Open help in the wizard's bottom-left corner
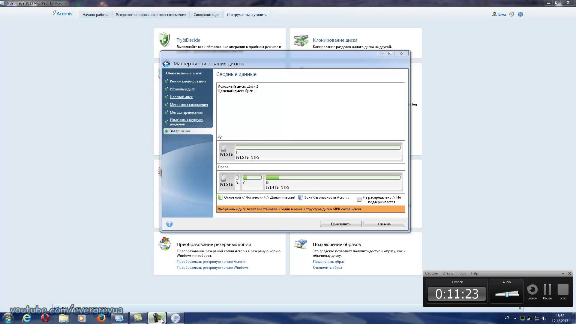Image resolution: width=576 pixels, height=324 pixels. [169, 224]
